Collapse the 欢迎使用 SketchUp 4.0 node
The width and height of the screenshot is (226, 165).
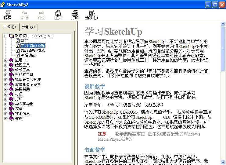tap(5, 36)
